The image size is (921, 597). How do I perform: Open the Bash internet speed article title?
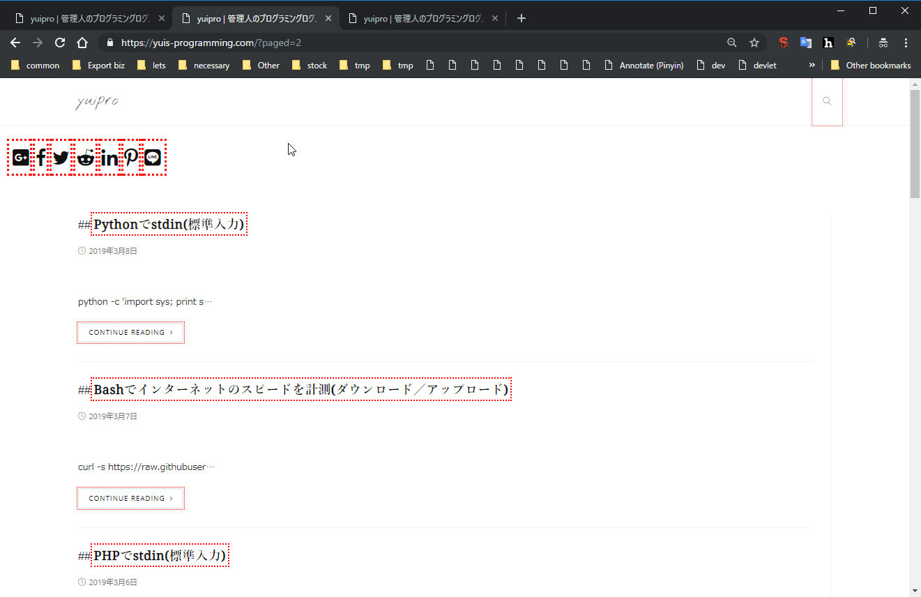[300, 389]
